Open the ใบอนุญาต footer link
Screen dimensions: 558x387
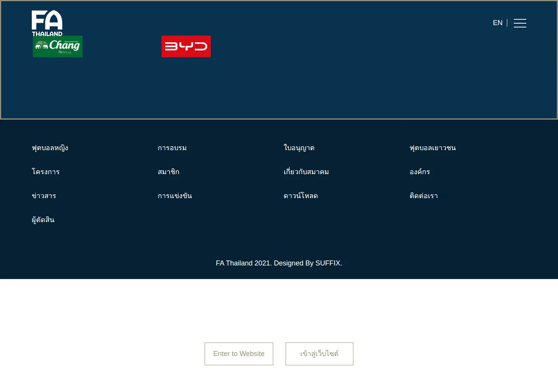coord(299,148)
